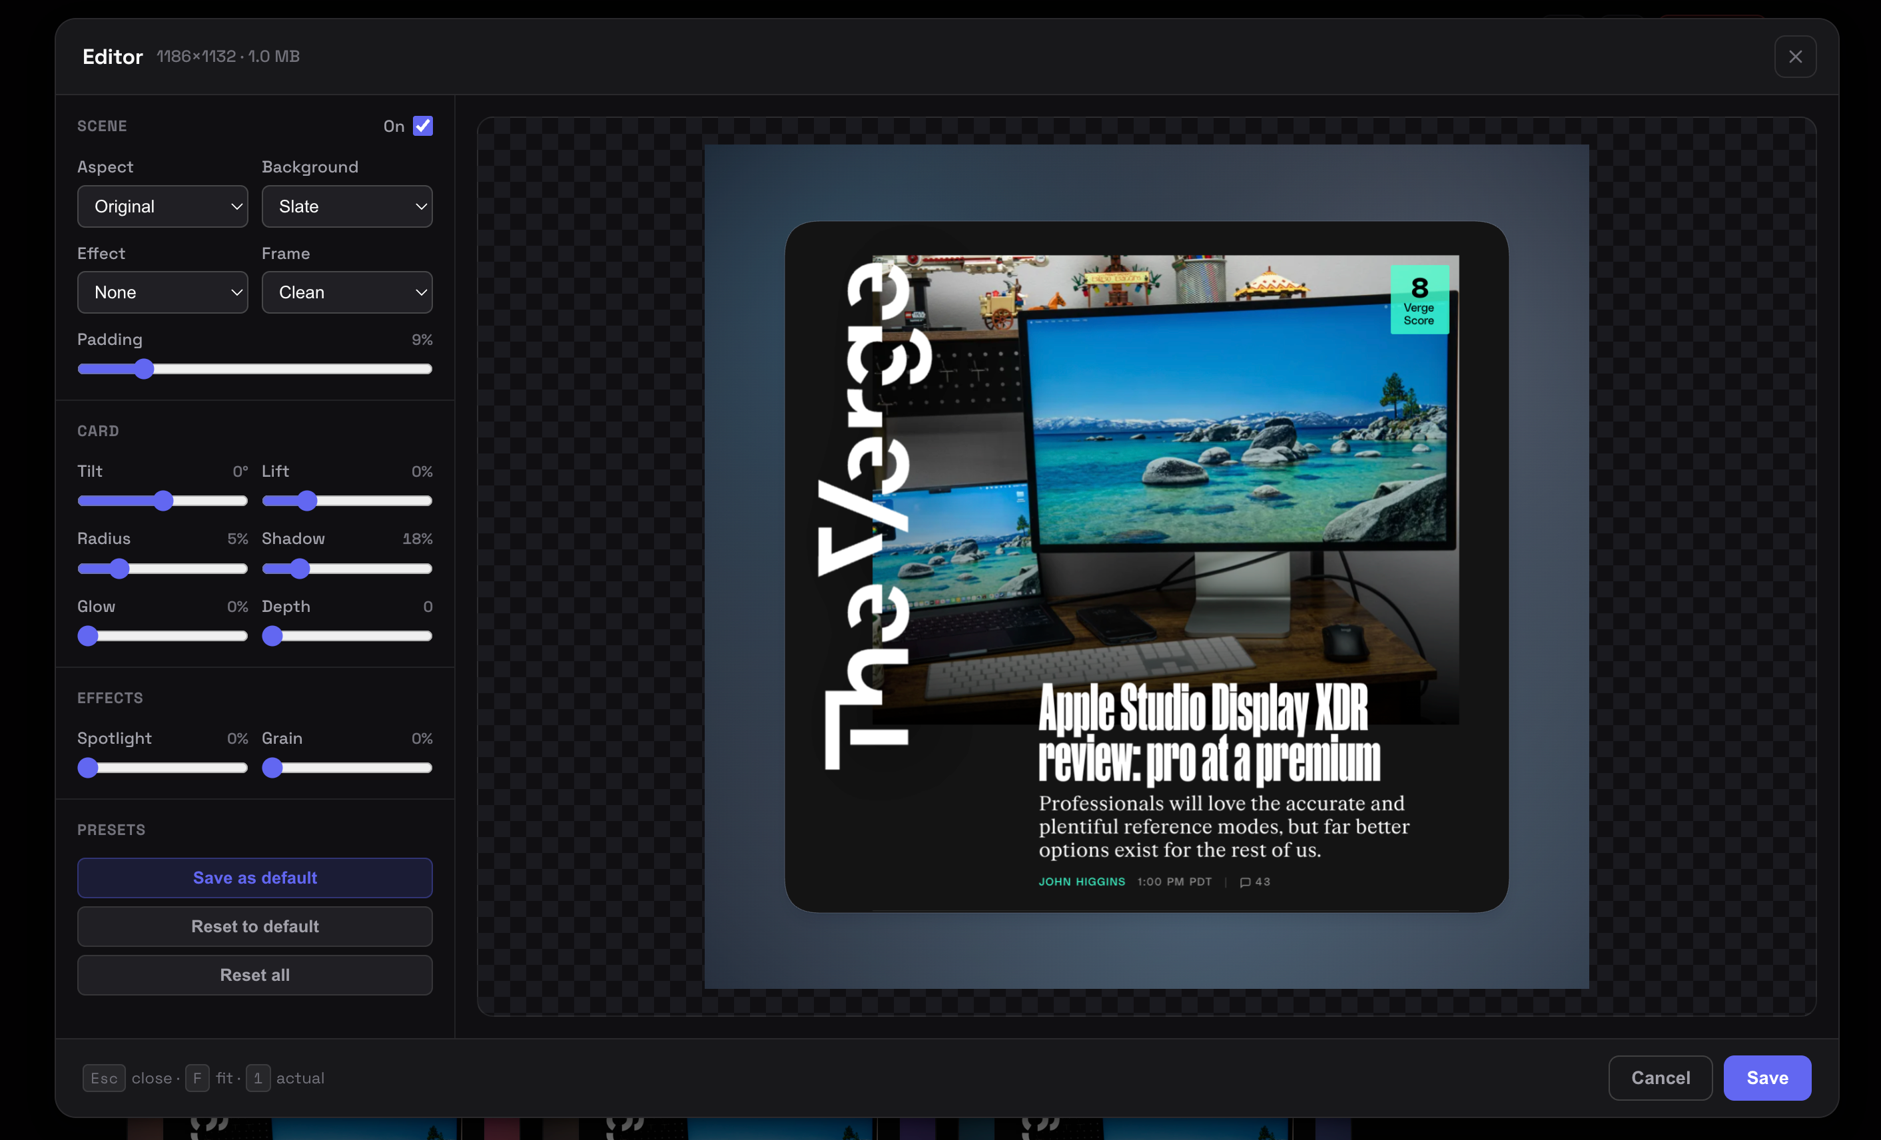
Task: Open the Aspect dropdown set to Original
Action: (x=163, y=206)
